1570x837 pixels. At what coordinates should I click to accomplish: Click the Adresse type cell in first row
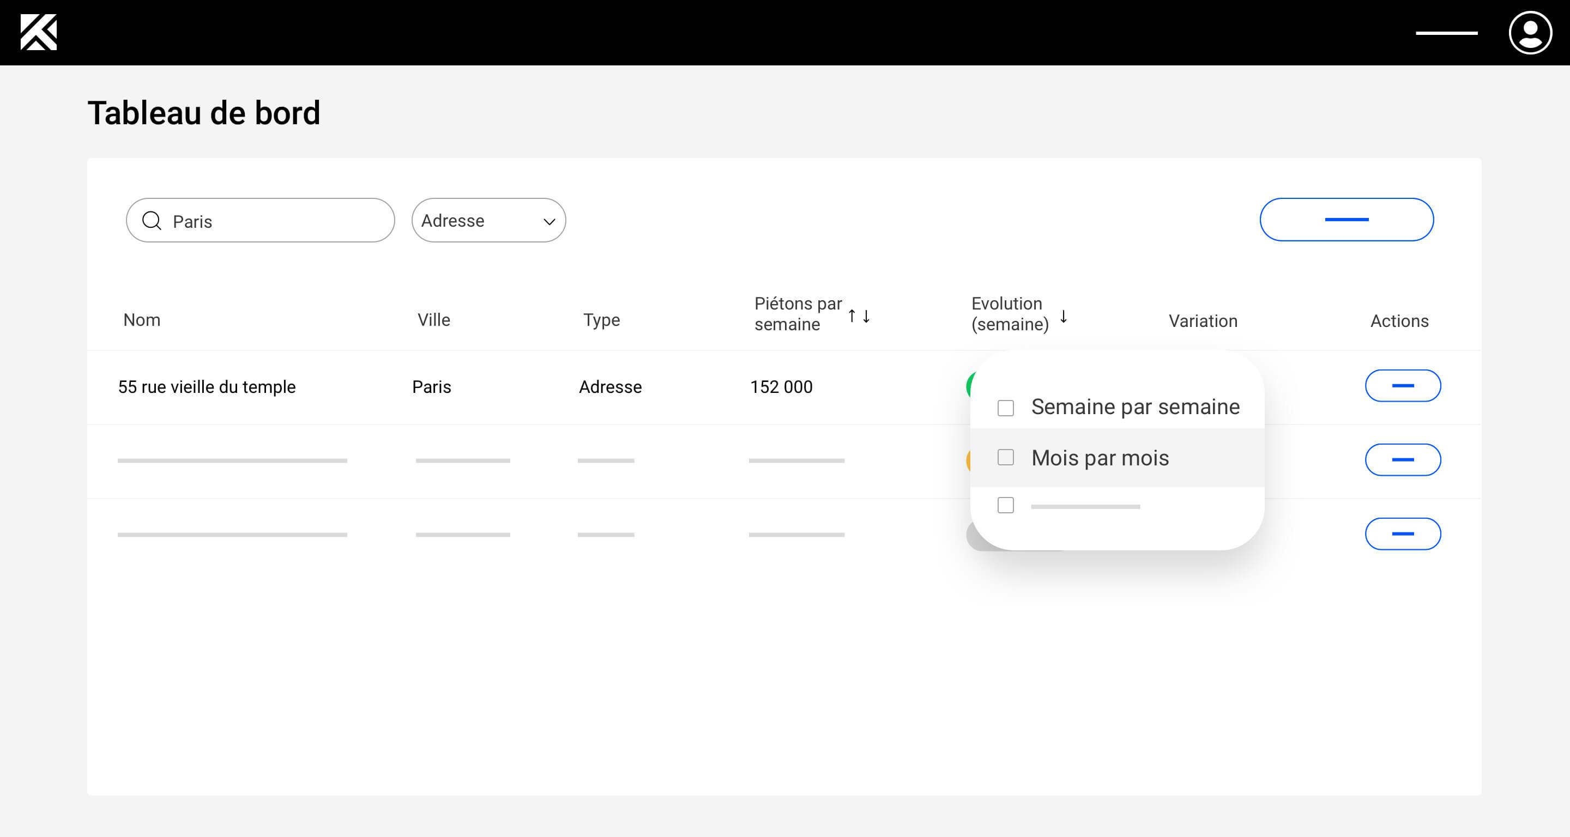click(x=610, y=387)
